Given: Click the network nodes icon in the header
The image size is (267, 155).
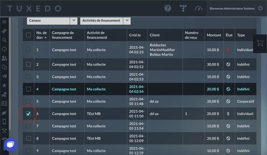Looking at the screenshot, I should click(183, 8).
